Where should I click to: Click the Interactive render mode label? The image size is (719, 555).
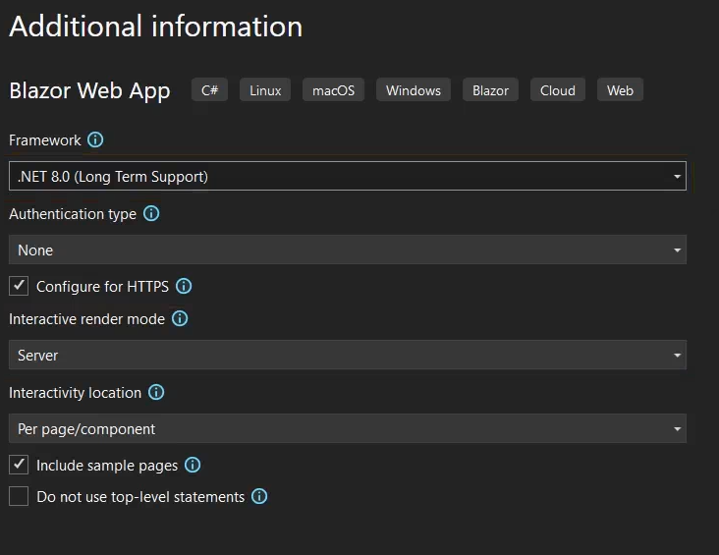(86, 319)
